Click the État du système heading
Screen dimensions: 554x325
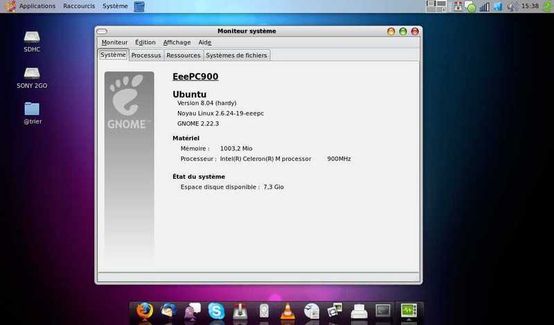(x=199, y=177)
